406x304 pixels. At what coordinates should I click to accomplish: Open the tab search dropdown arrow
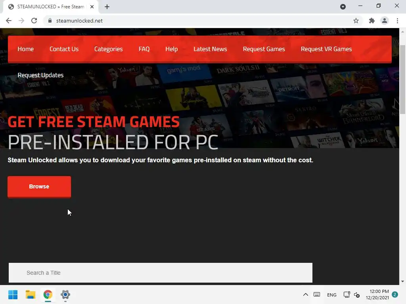click(343, 7)
